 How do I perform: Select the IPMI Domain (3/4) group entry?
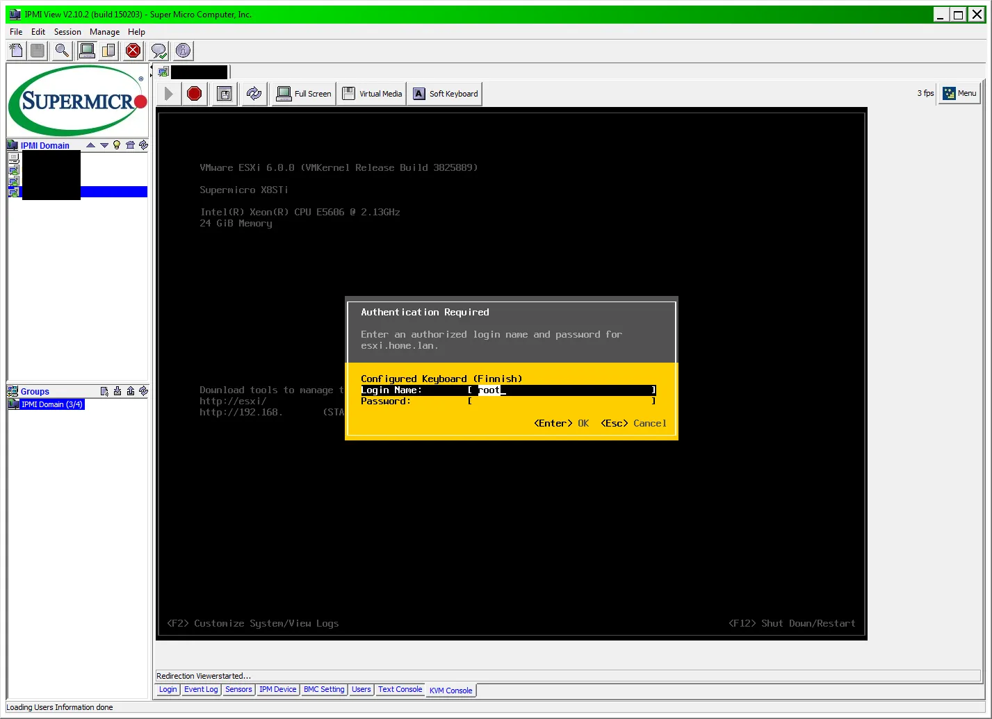tap(51, 404)
